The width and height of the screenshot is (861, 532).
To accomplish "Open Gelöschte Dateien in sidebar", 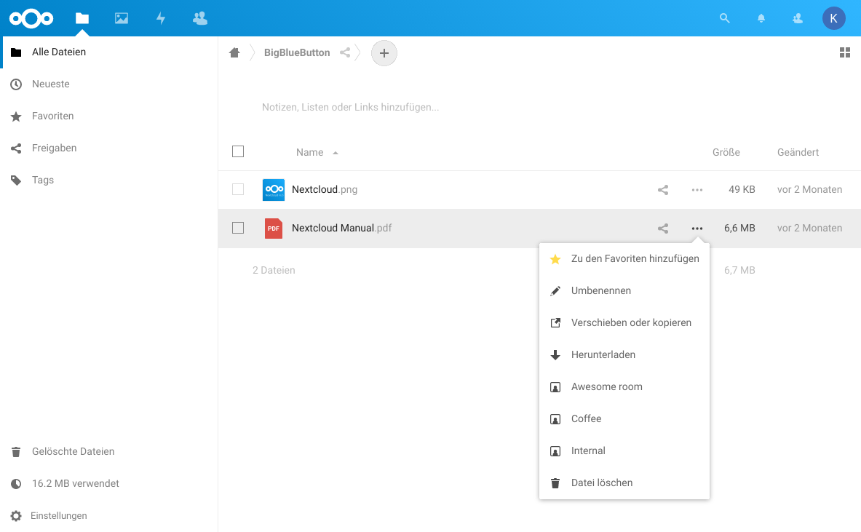I will click(x=73, y=451).
